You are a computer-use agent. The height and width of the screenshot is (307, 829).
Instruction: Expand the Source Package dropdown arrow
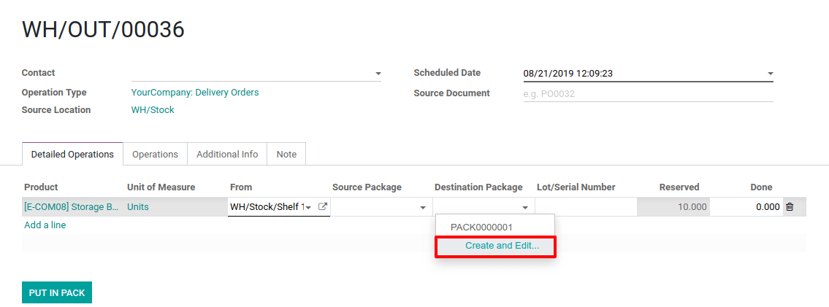[x=423, y=208]
